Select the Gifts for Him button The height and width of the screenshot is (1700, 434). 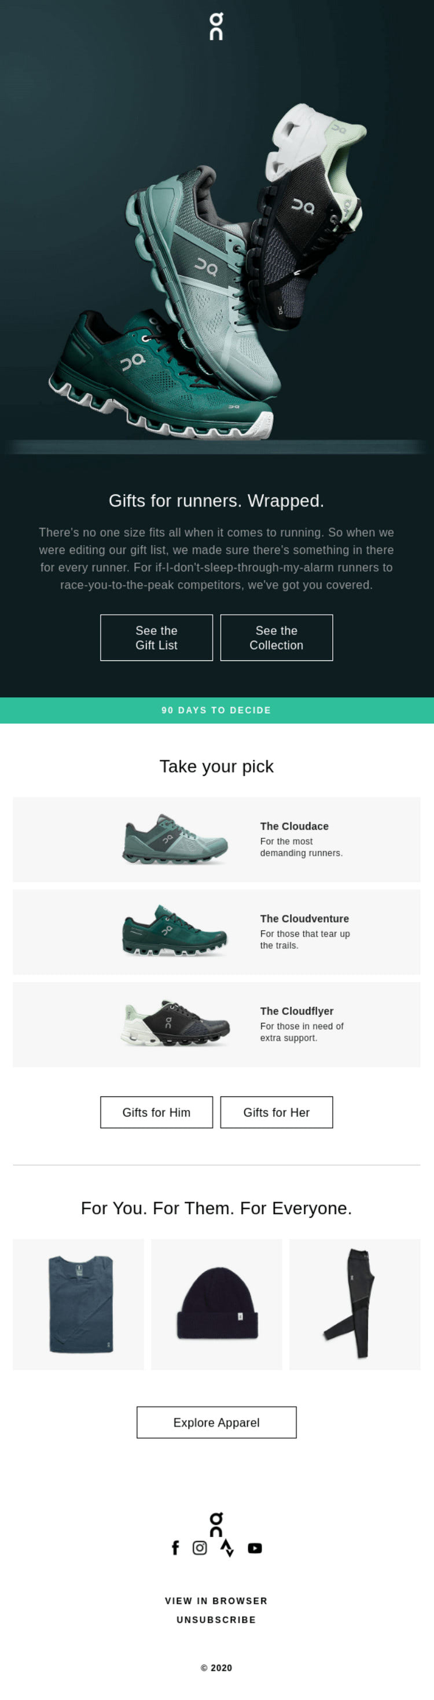coord(156,1112)
